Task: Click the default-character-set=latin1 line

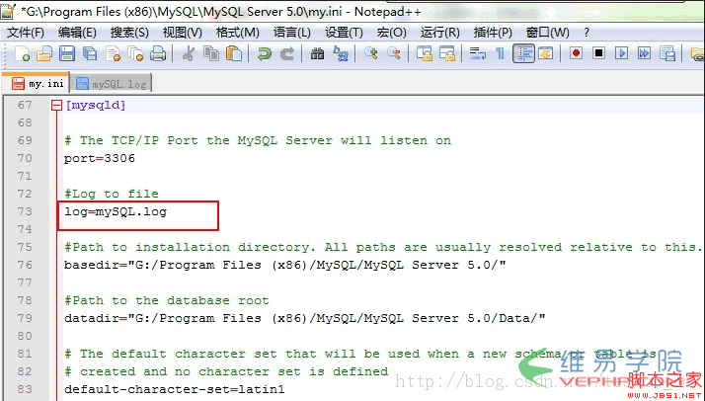Action: click(x=175, y=389)
